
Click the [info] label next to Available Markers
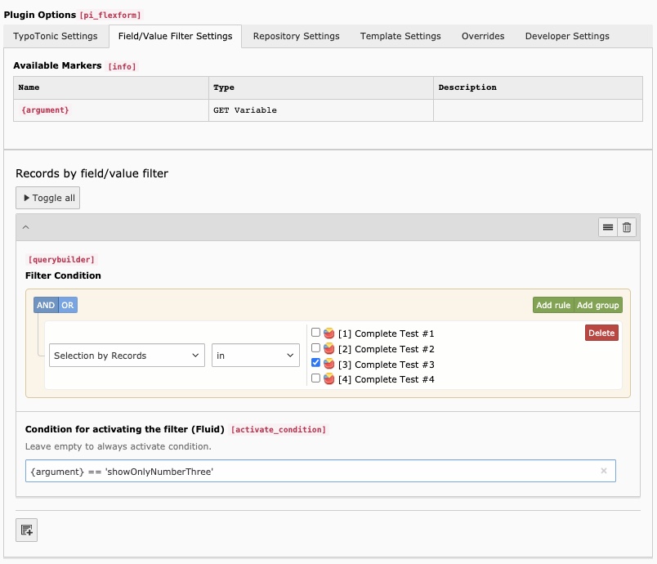click(x=122, y=66)
